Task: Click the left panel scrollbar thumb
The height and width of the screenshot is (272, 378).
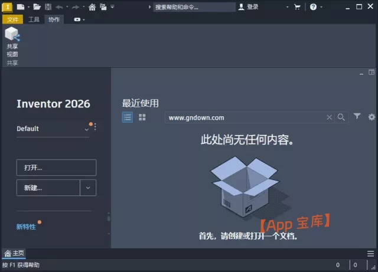Action: 109,218
